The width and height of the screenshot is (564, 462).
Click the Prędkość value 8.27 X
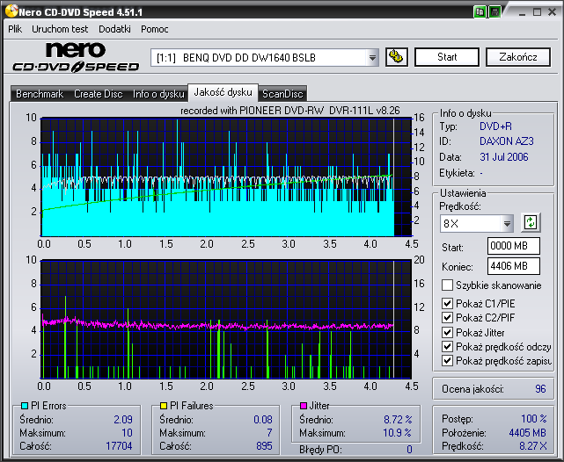coord(532,446)
